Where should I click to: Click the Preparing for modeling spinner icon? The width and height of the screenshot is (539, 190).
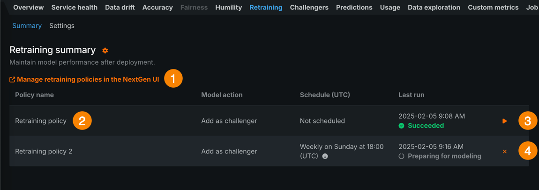point(401,156)
